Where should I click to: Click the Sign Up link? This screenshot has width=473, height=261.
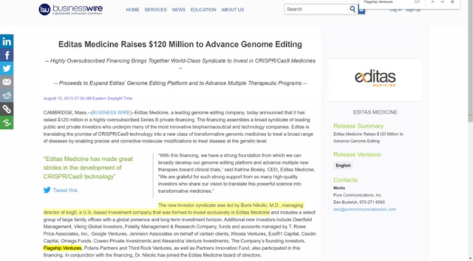(x=413, y=10)
